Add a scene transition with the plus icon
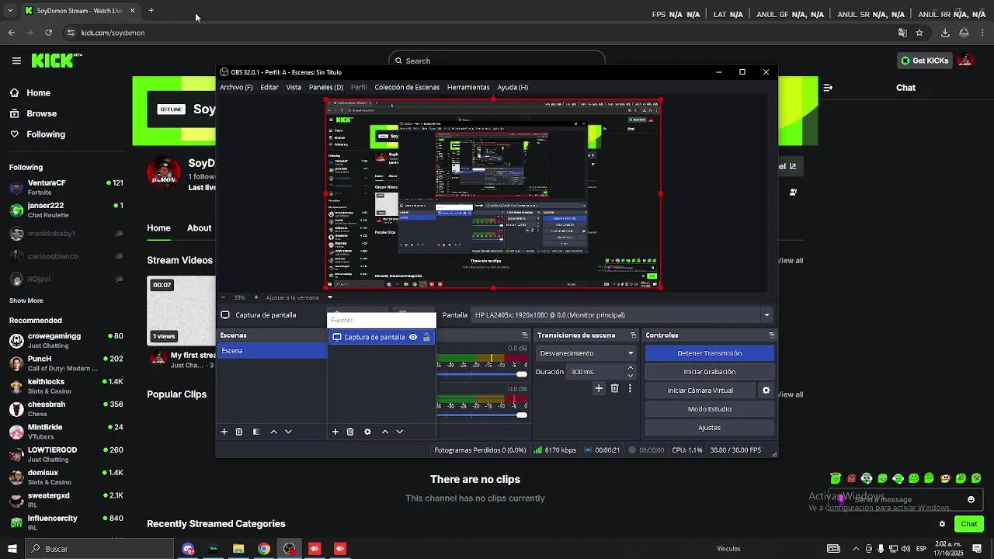 pos(599,388)
